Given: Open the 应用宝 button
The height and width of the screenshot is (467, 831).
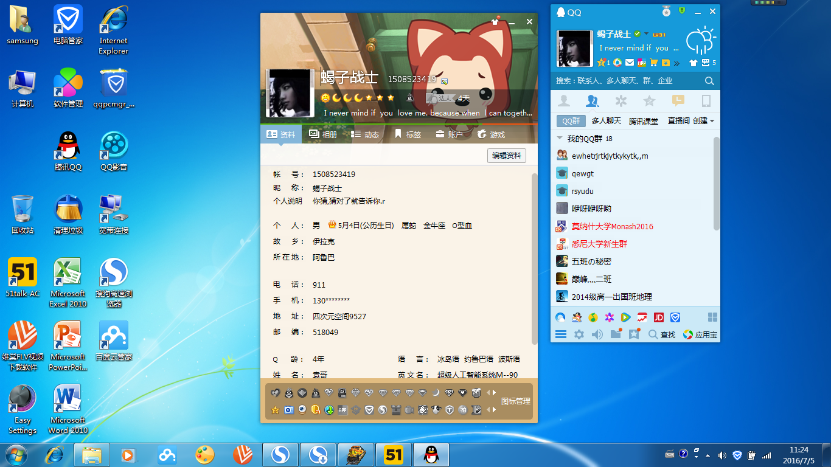Looking at the screenshot, I should coord(700,334).
